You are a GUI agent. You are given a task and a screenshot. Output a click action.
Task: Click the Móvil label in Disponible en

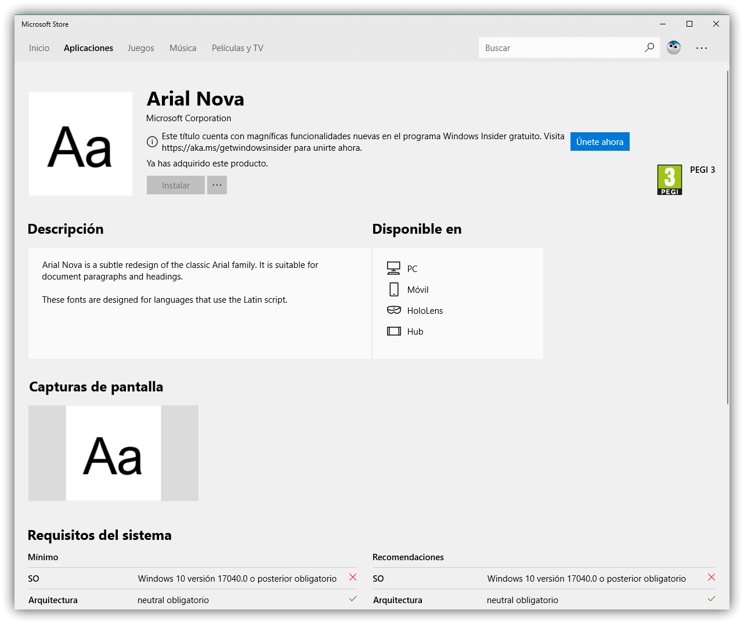418,290
